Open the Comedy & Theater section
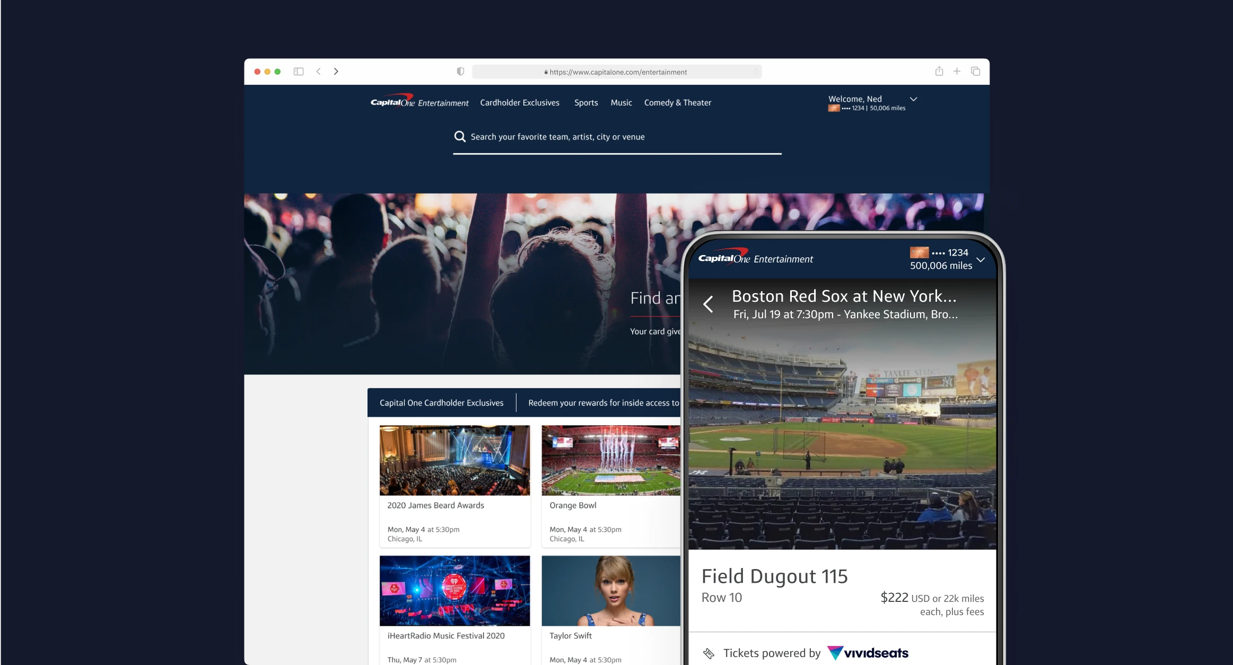 [x=677, y=102]
